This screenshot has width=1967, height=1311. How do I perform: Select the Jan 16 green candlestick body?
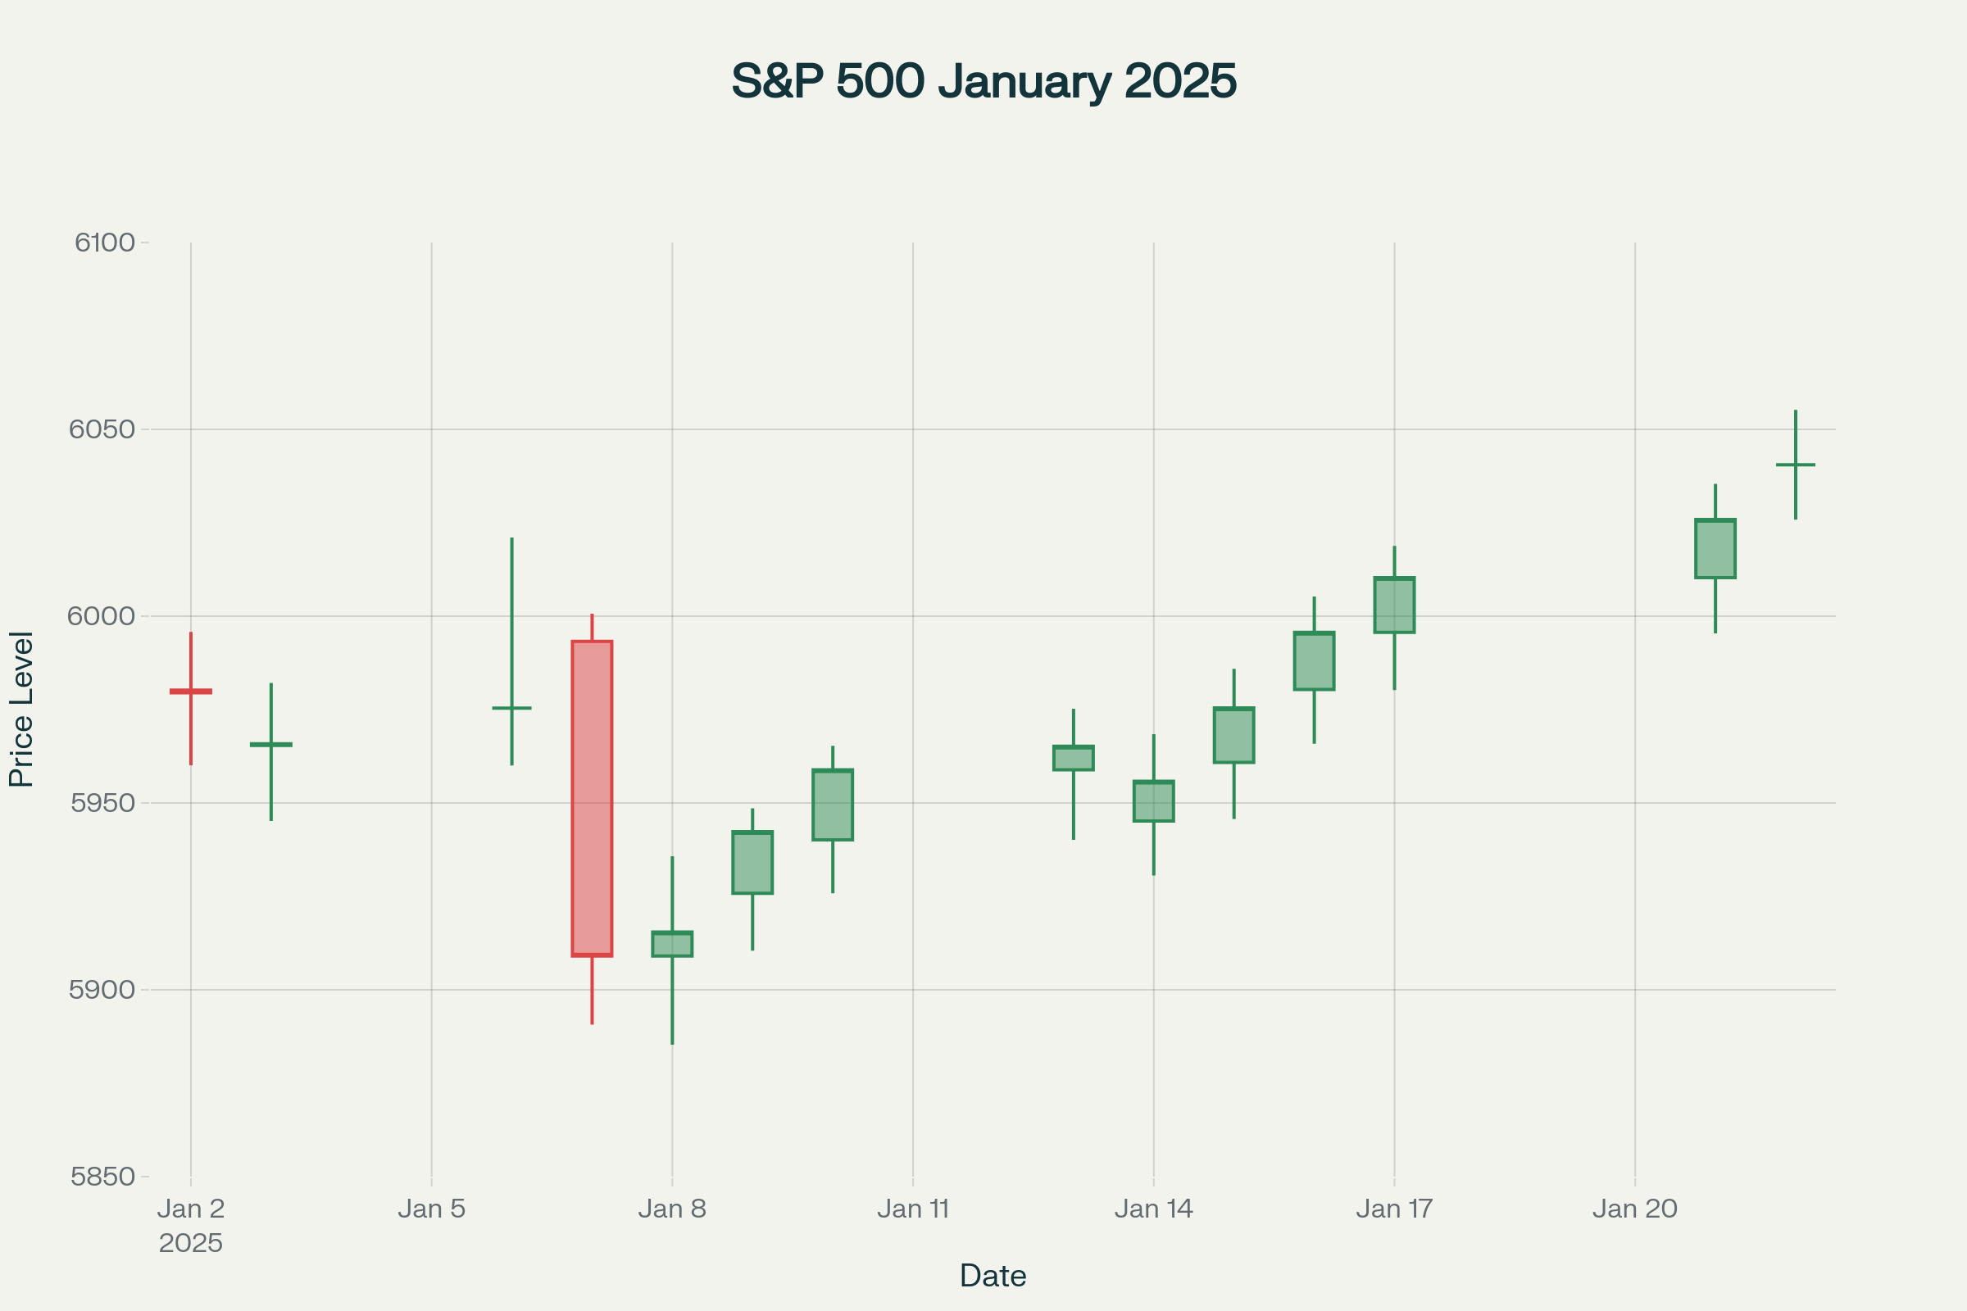[1314, 660]
